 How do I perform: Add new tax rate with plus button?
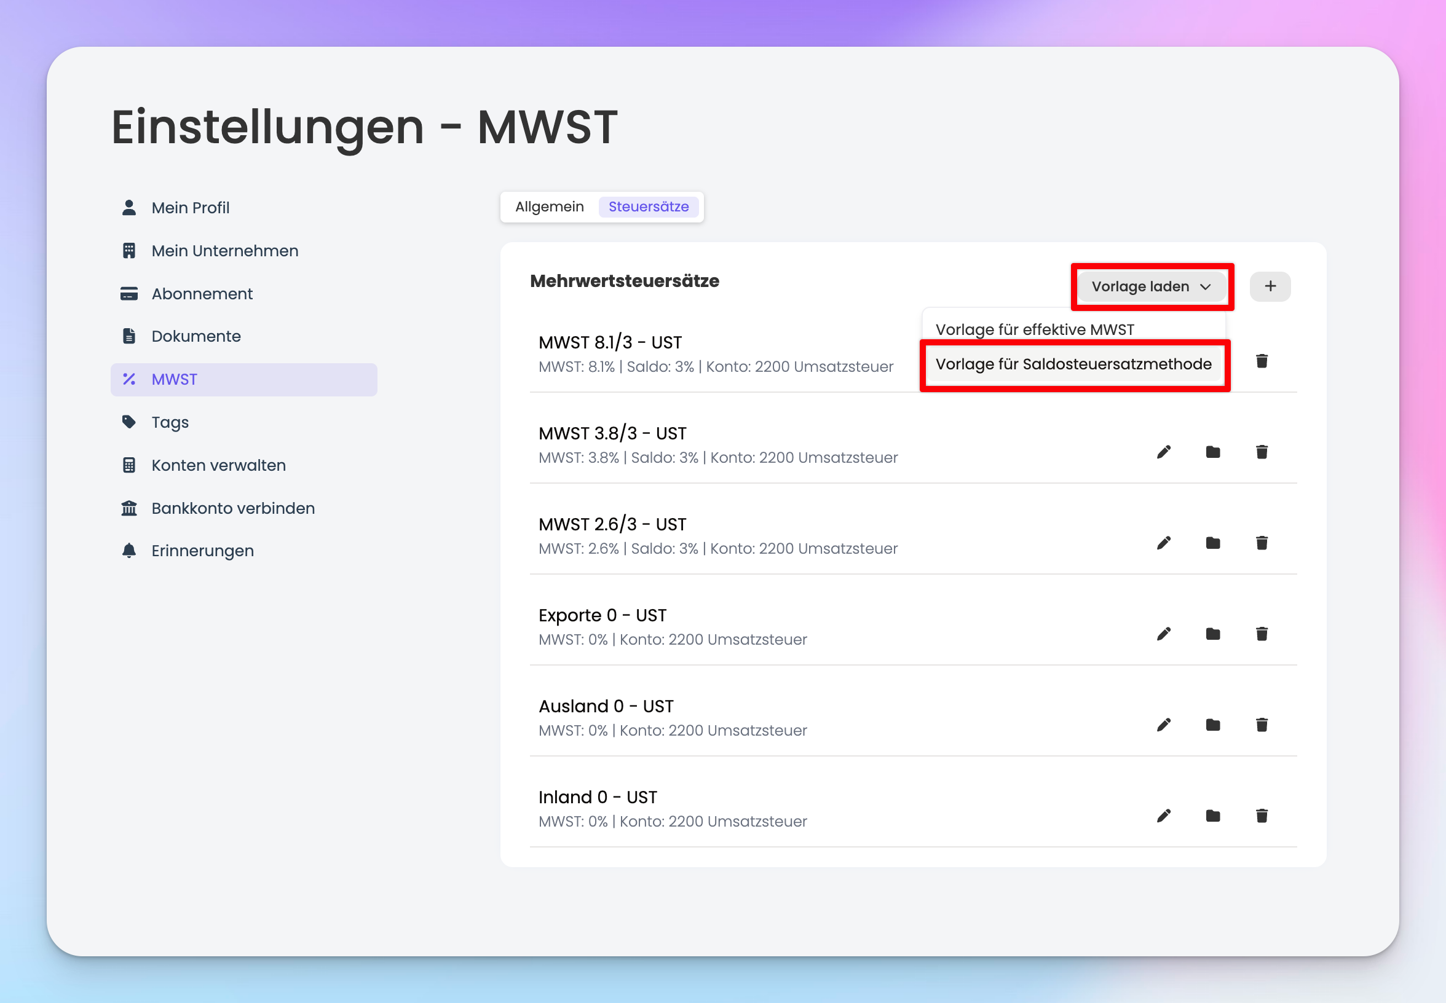[x=1270, y=286]
